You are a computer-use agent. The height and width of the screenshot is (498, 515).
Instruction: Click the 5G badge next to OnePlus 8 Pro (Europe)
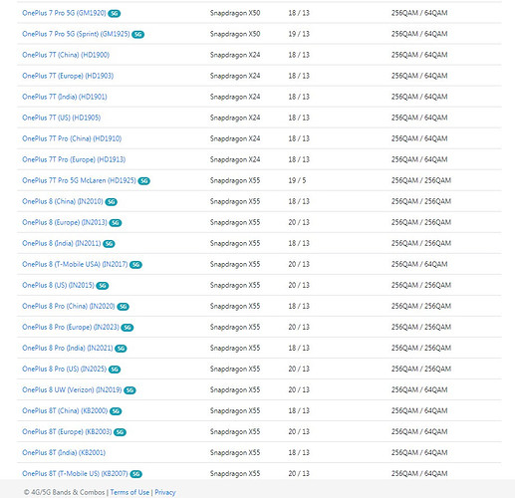click(x=128, y=328)
